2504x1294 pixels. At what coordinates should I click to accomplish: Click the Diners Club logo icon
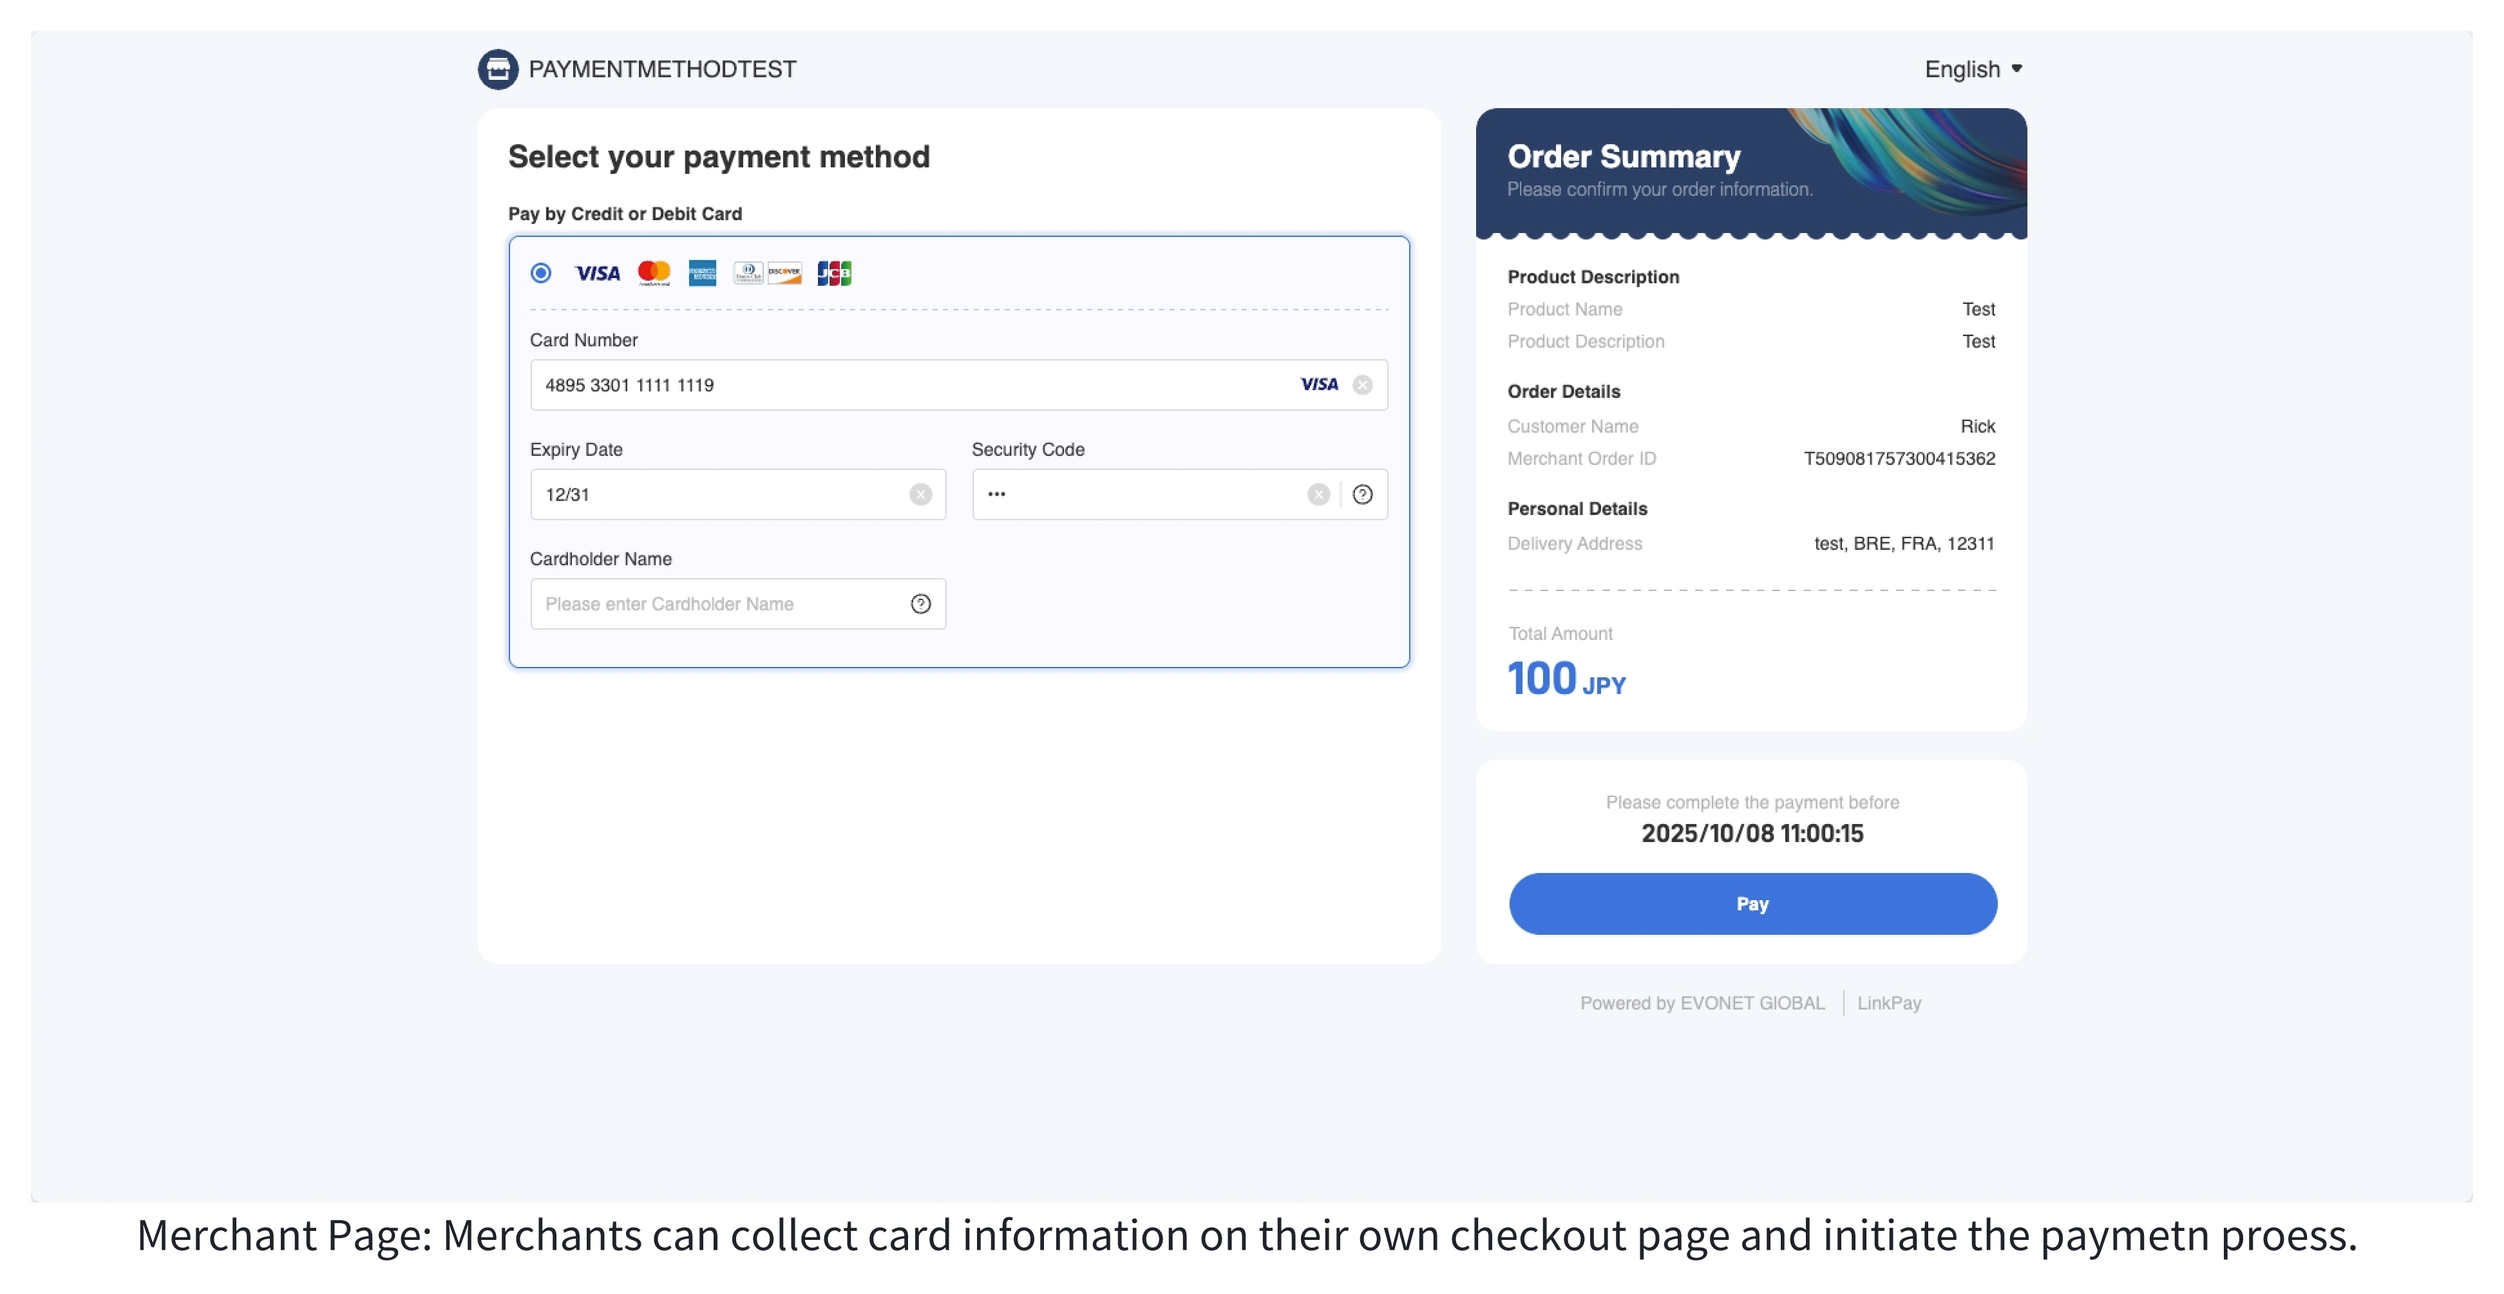pyautogui.click(x=748, y=273)
